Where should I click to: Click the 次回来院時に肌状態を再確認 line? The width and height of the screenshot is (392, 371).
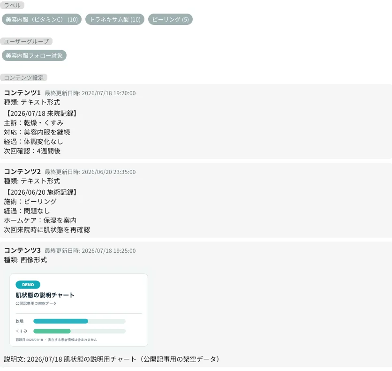coord(47,230)
